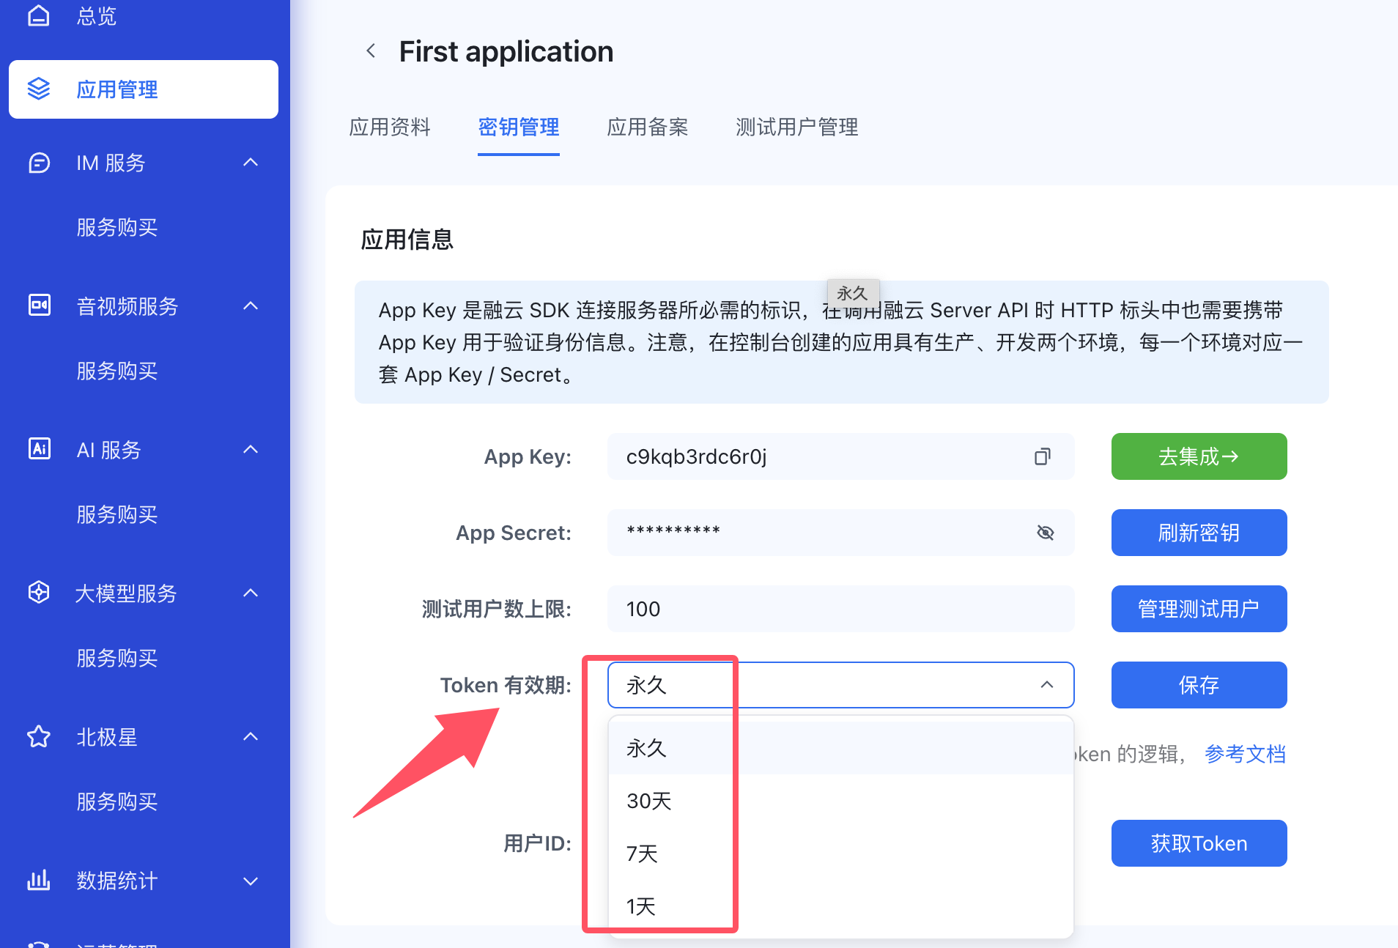Open the 参考文档 link
The width and height of the screenshot is (1398, 948).
[x=1245, y=754]
